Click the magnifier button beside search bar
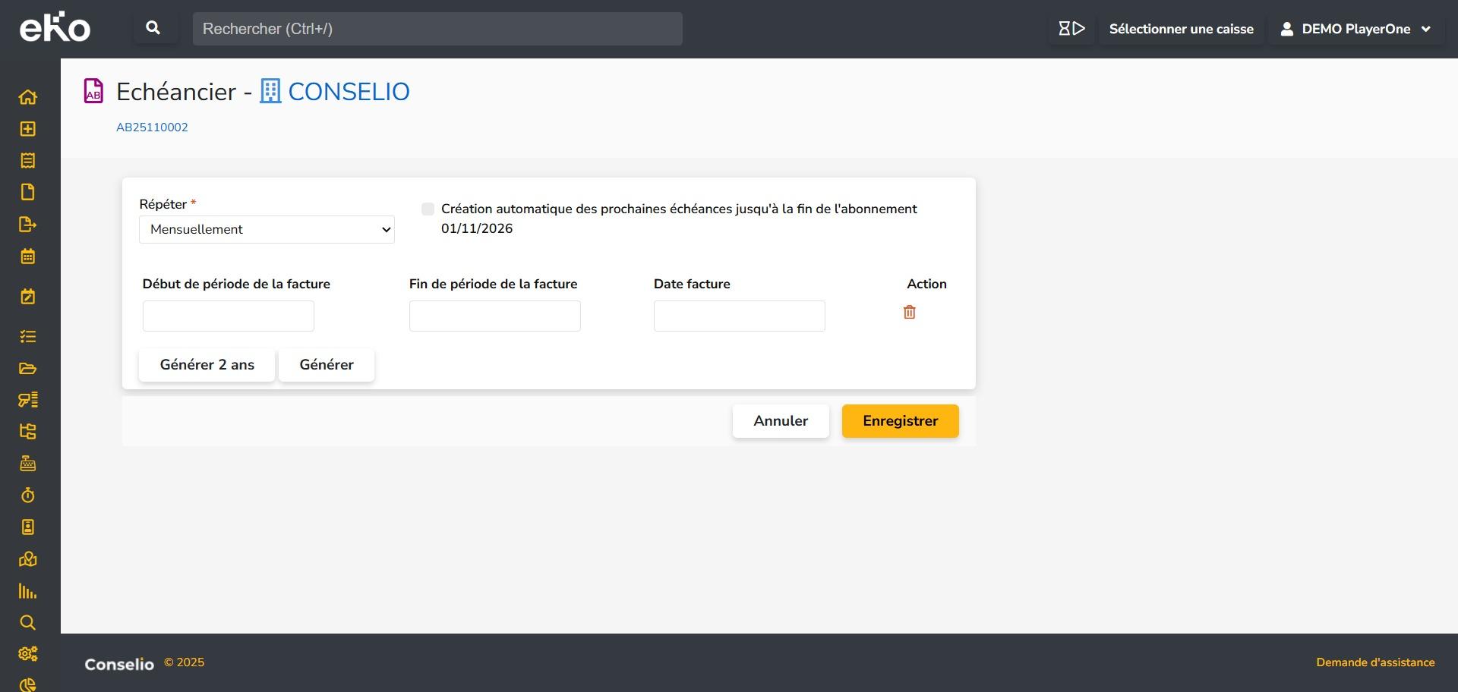Image resolution: width=1458 pixels, height=692 pixels. click(x=153, y=29)
